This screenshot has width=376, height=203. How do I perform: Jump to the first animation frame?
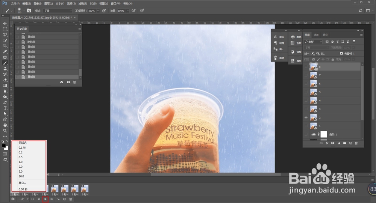33,199
